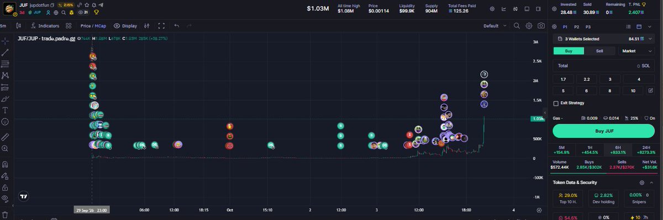This screenshot has width=663, height=220.
Task: Choose the 1.7 SOL quick amount
Action: (563, 79)
